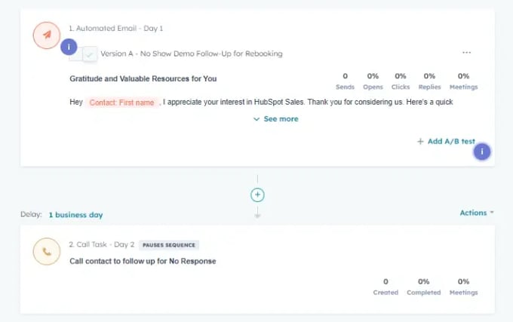
Task: Click the Opens metric showing 0%
Action: [373, 81]
